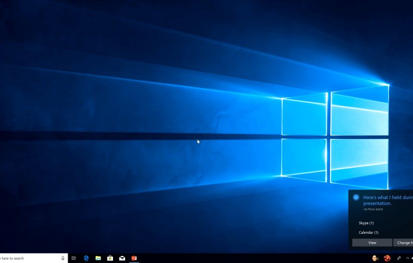Open File Explorer from the taskbar

[x=98, y=258]
